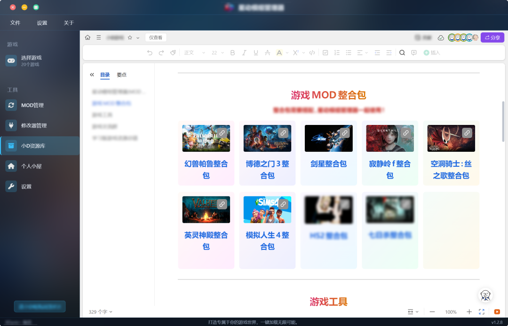This screenshot has height=326, width=508.
Task: Expand the chevron next to the star
Action: tap(138, 38)
